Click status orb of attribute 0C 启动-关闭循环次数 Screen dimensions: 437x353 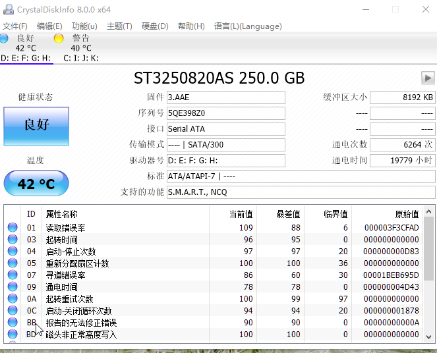pyautogui.click(x=13, y=310)
